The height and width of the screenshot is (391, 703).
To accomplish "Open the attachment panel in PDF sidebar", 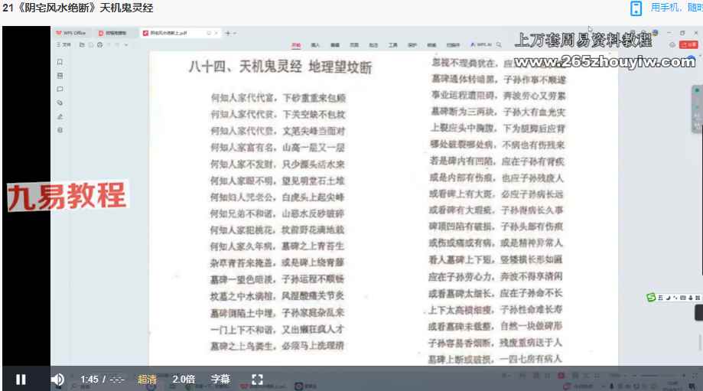I will pos(60,103).
